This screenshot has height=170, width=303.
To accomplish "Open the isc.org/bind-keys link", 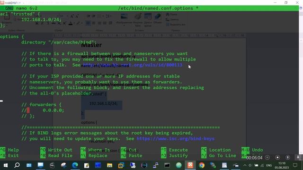I will coord(176,138).
